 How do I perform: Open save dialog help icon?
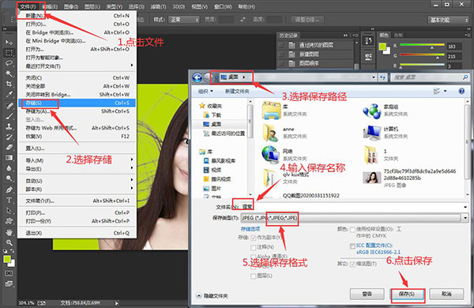point(461,91)
